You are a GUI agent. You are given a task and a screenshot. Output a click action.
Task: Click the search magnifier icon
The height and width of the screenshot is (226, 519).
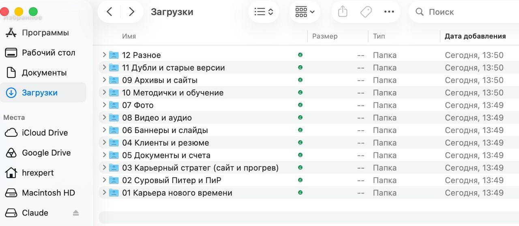click(x=420, y=12)
